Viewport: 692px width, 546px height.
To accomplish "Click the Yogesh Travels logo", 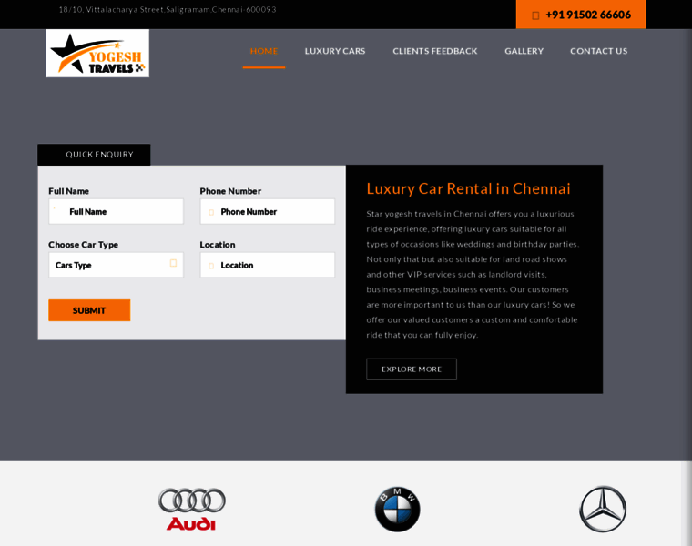I will click(x=97, y=53).
